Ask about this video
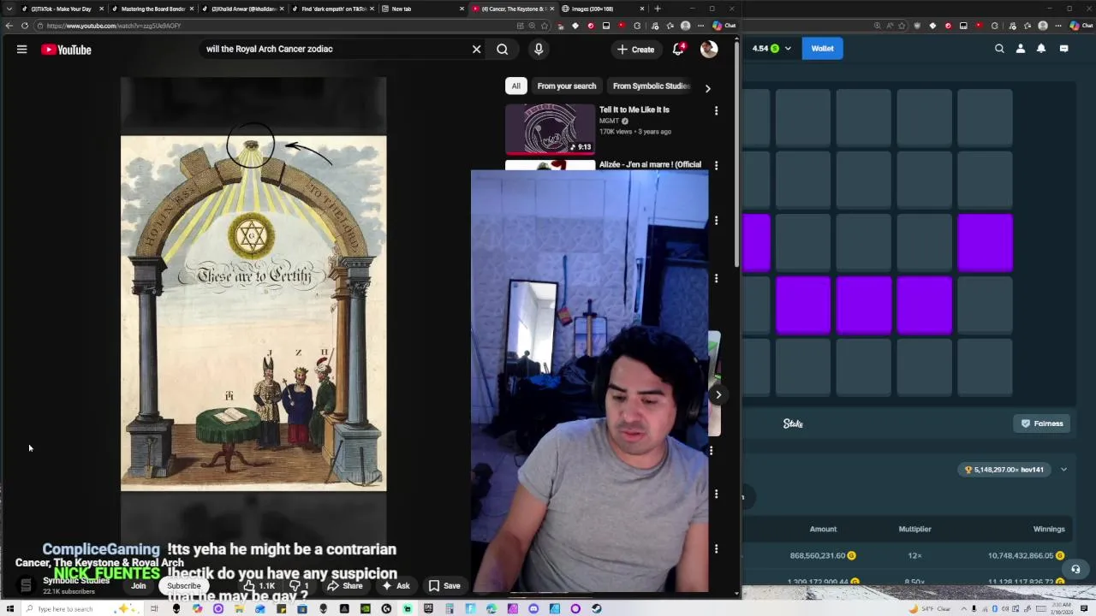Screen dimensions: 1096x616 pyautogui.click(x=396, y=586)
